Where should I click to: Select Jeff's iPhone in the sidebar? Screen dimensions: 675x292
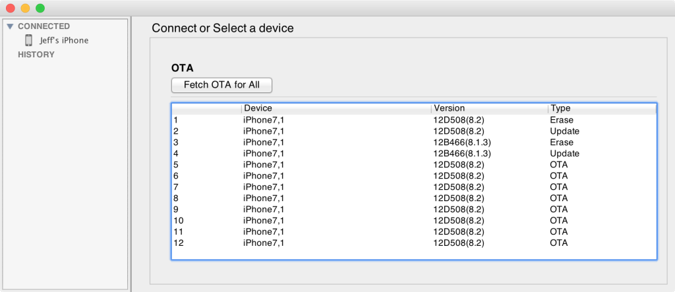[x=63, y=40]
